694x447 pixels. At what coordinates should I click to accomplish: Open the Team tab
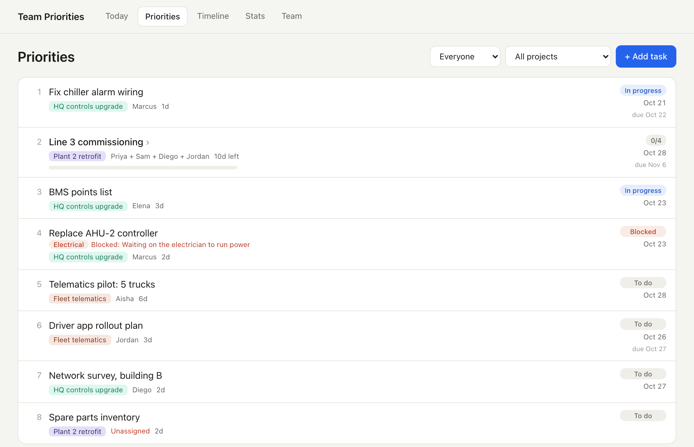point(292,16)
